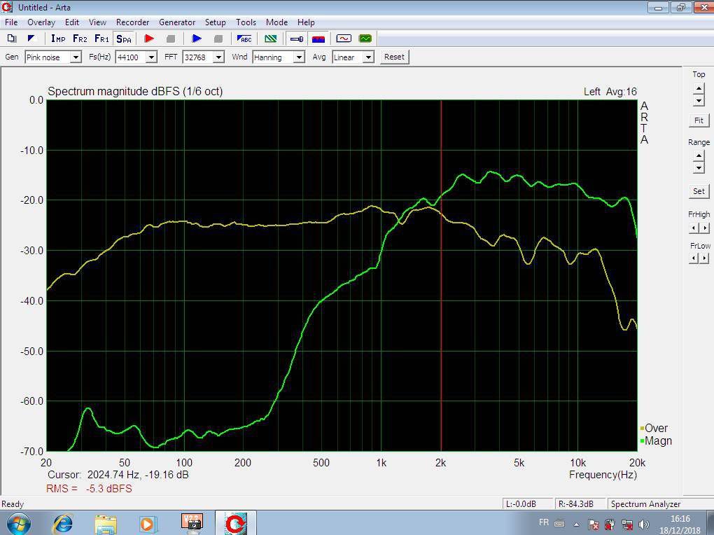Click the Set button
714x535 pixels.
pyautogui.click(x=699, y=191)
